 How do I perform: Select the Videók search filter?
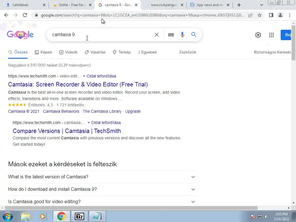(68, 52)
